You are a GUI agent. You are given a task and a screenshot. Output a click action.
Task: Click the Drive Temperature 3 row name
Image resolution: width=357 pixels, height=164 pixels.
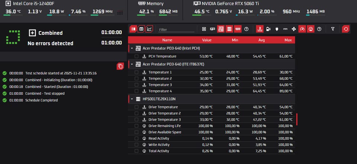[x=165, y=119]
